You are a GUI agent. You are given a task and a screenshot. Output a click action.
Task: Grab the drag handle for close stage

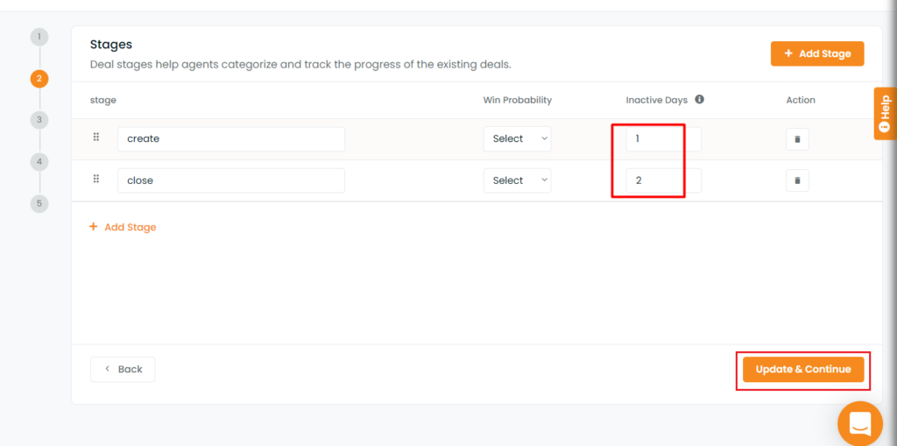click(96, 179)
